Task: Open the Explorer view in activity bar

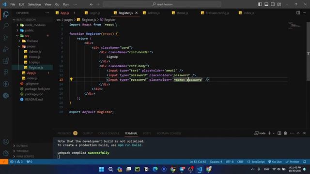Action: tap(6, 14)
